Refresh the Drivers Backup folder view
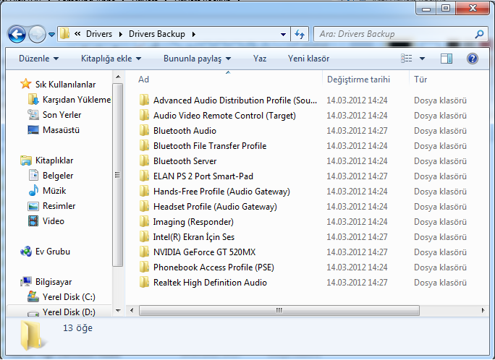495x360 pixels. tap(300, 34)
